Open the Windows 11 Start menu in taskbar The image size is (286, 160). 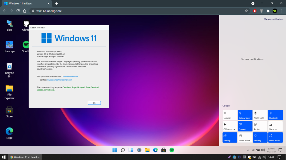[x=115, y=150]
